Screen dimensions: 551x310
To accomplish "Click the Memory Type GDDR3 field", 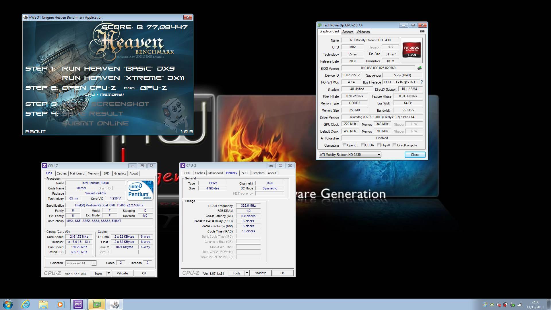I will pyautogui.click(x=355, y=103).
